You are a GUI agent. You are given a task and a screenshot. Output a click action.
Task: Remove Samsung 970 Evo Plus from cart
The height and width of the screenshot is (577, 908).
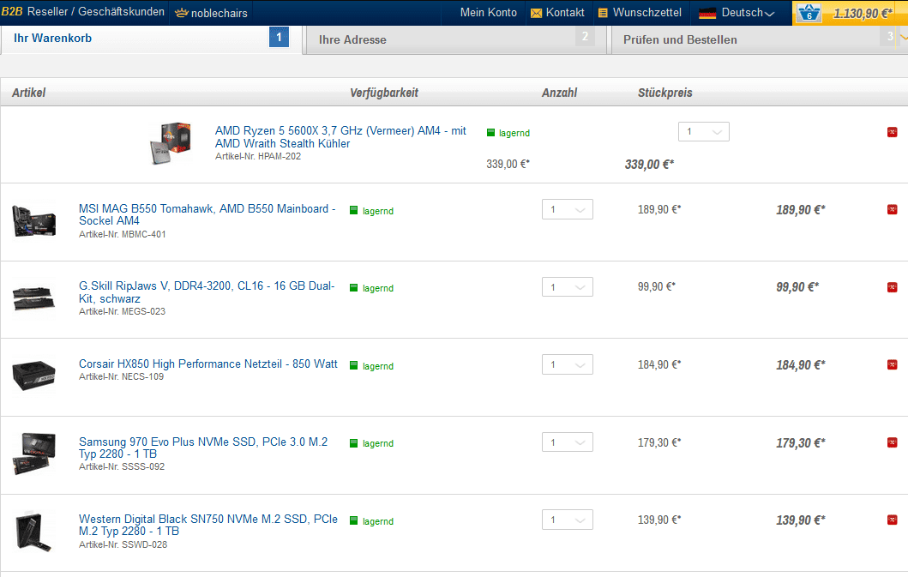(x=892, y=442)
